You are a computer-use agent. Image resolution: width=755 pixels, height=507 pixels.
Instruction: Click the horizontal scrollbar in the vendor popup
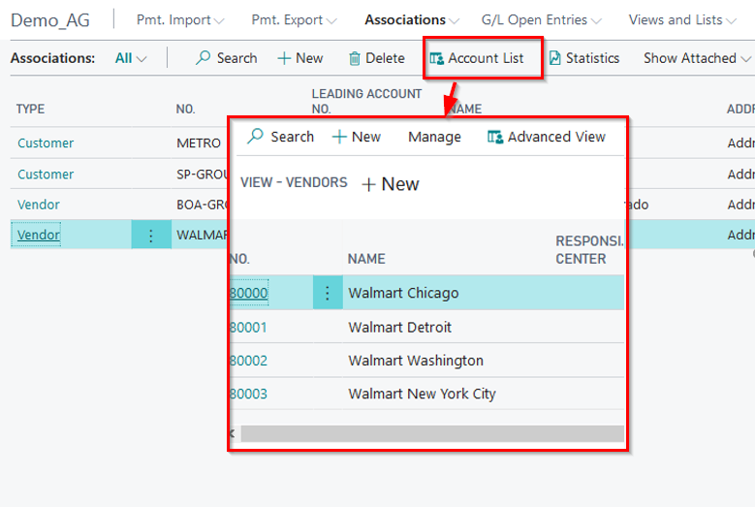(432, 433)
